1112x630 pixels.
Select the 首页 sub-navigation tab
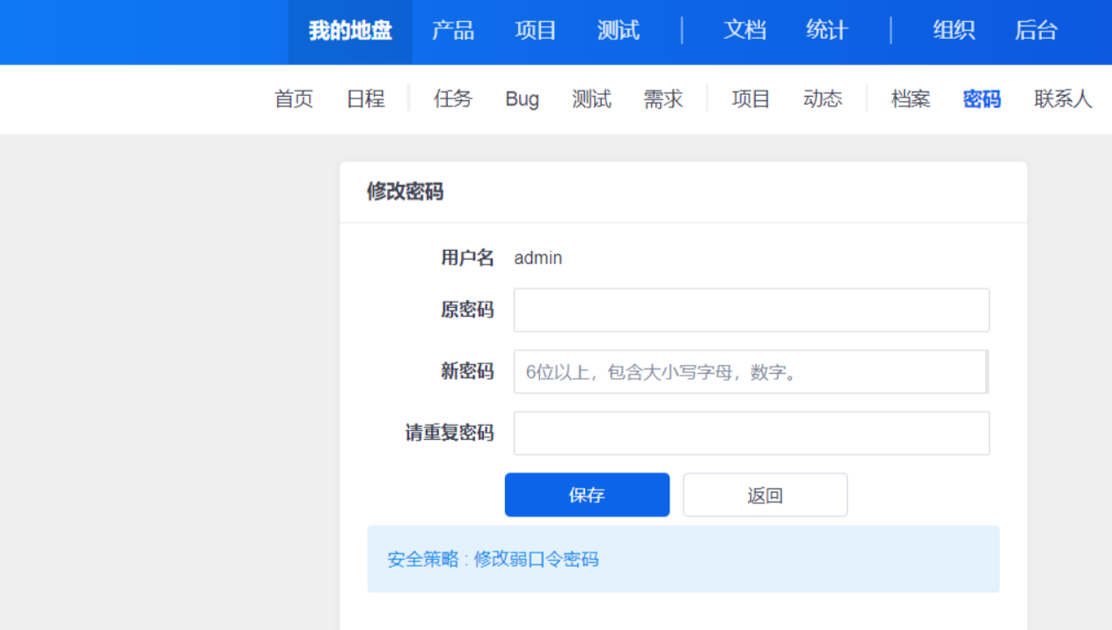(x=294, y=99)
